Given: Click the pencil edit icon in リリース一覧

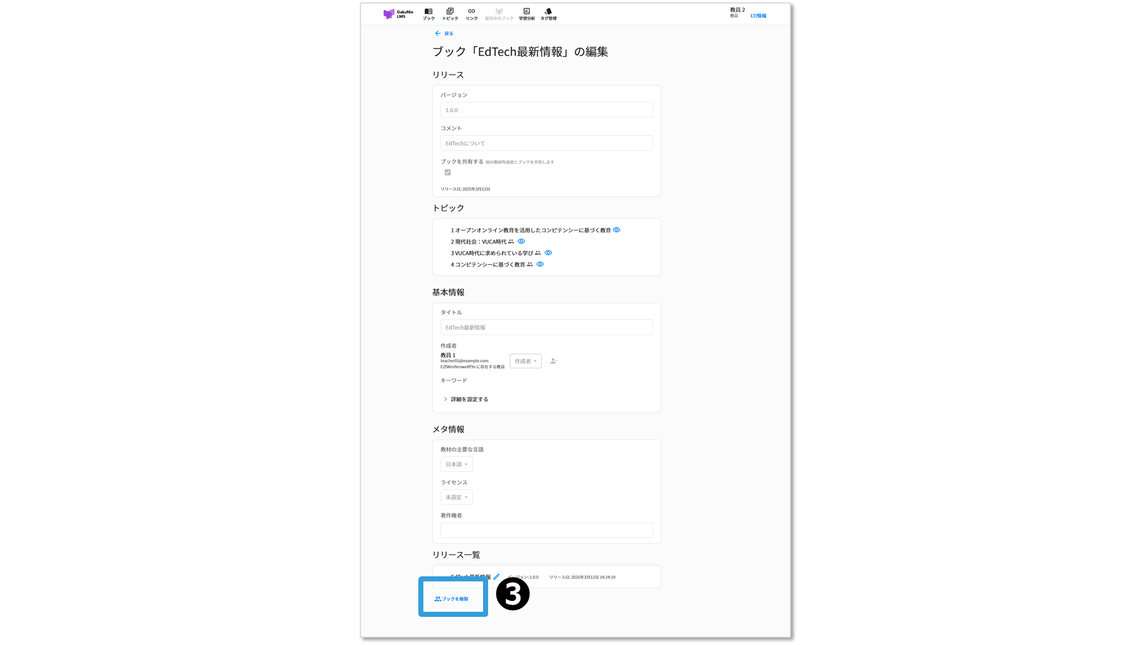Looking at the screenshot, I should tap(496, 577).
